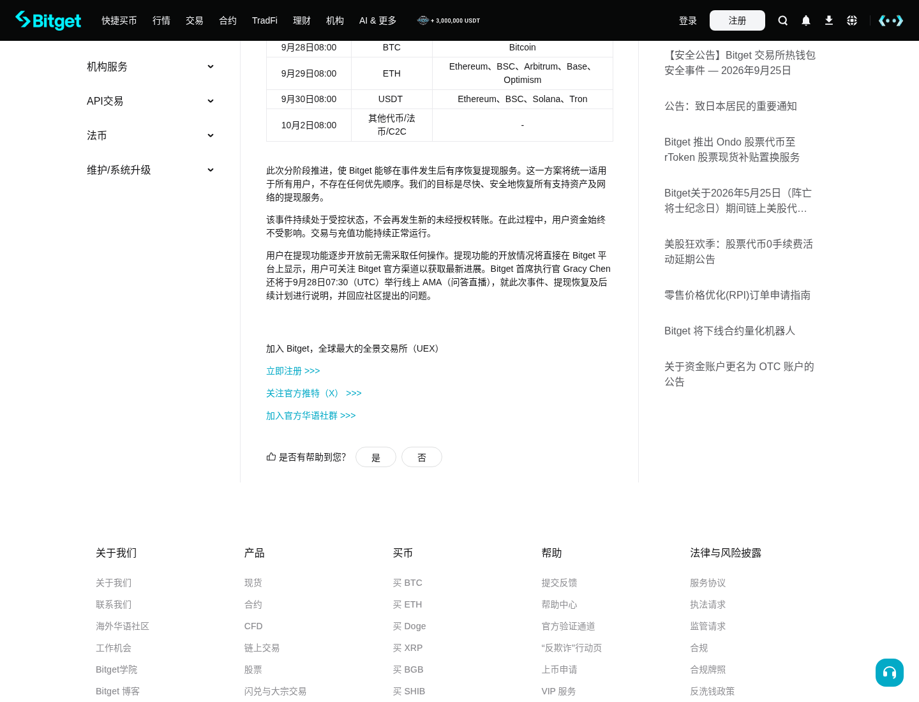
Task: Open 资金账户更名为 OTC 账户 article
Action: click(739, 374)
